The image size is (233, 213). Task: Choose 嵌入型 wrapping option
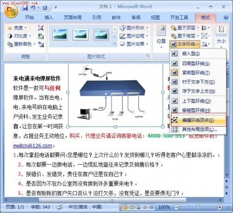[x=198, y=54]
